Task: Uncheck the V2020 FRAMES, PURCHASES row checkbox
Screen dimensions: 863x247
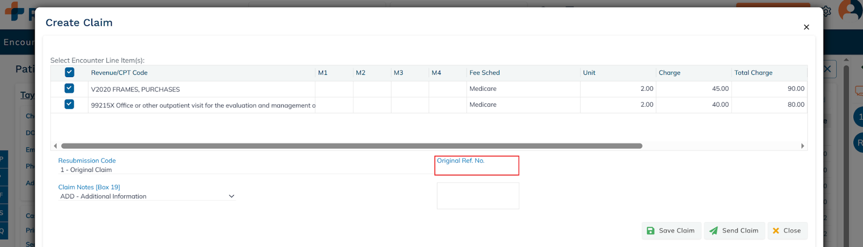Action: pyautogui.click(x=70, y=88)
